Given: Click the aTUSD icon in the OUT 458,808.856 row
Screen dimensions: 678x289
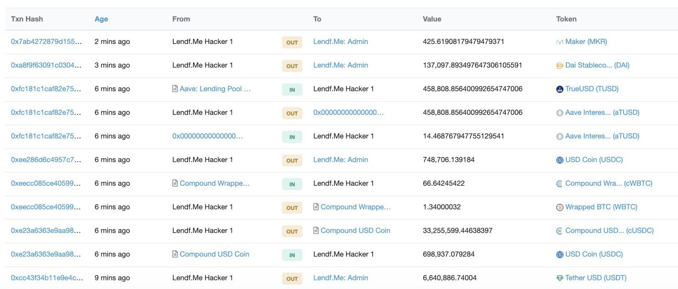Looking at the screenshot, I should [x=559, y=113].
